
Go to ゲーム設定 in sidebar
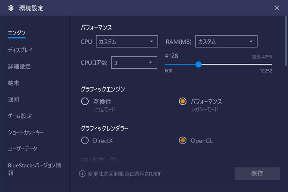coord(20,116)
